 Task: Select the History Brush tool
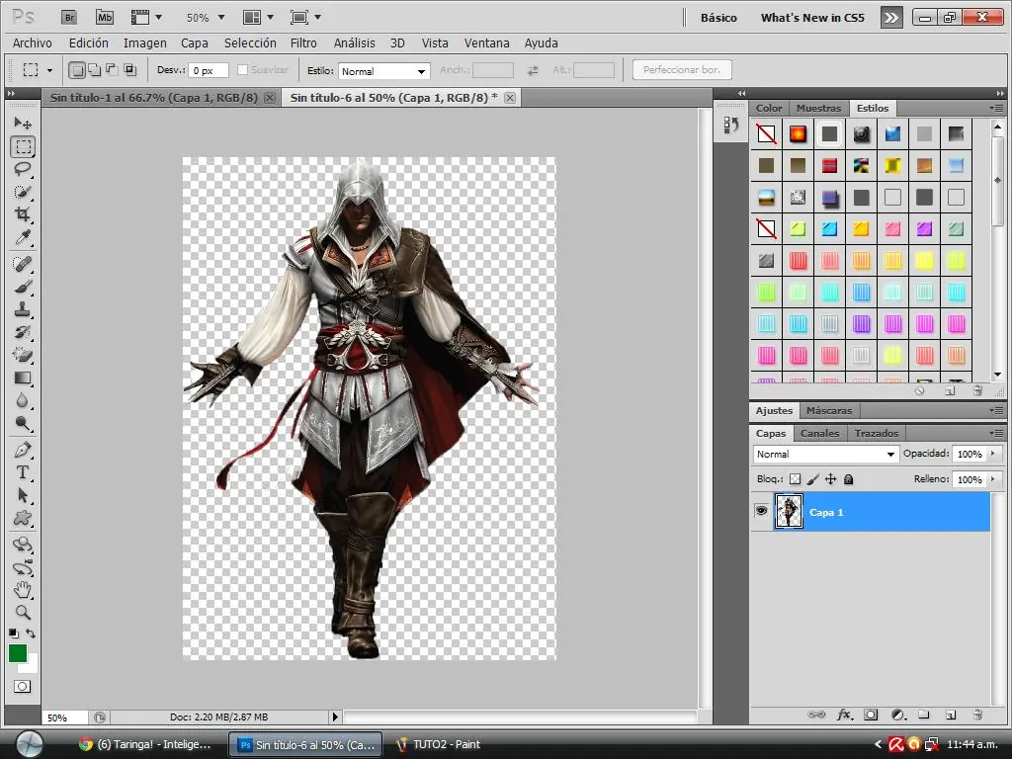23,332
